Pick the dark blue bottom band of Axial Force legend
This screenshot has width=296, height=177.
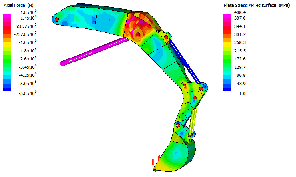pos(7,89)
